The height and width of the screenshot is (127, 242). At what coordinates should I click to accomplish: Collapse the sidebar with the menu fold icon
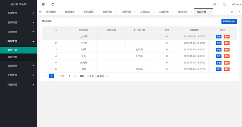click(44, 5)
